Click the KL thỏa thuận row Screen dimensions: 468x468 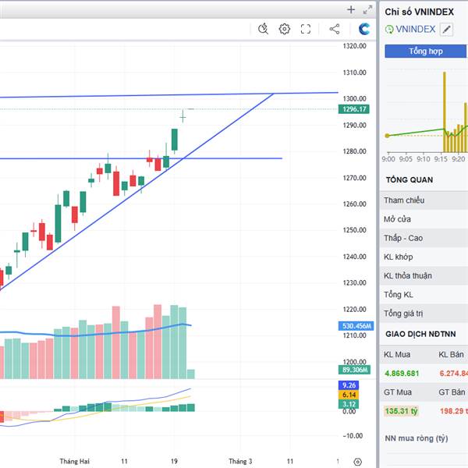pos(424,275)
